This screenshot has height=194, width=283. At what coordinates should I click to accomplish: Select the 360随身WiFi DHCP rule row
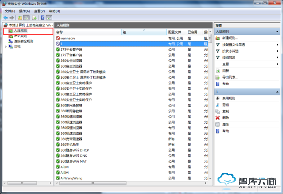(132, 150)
